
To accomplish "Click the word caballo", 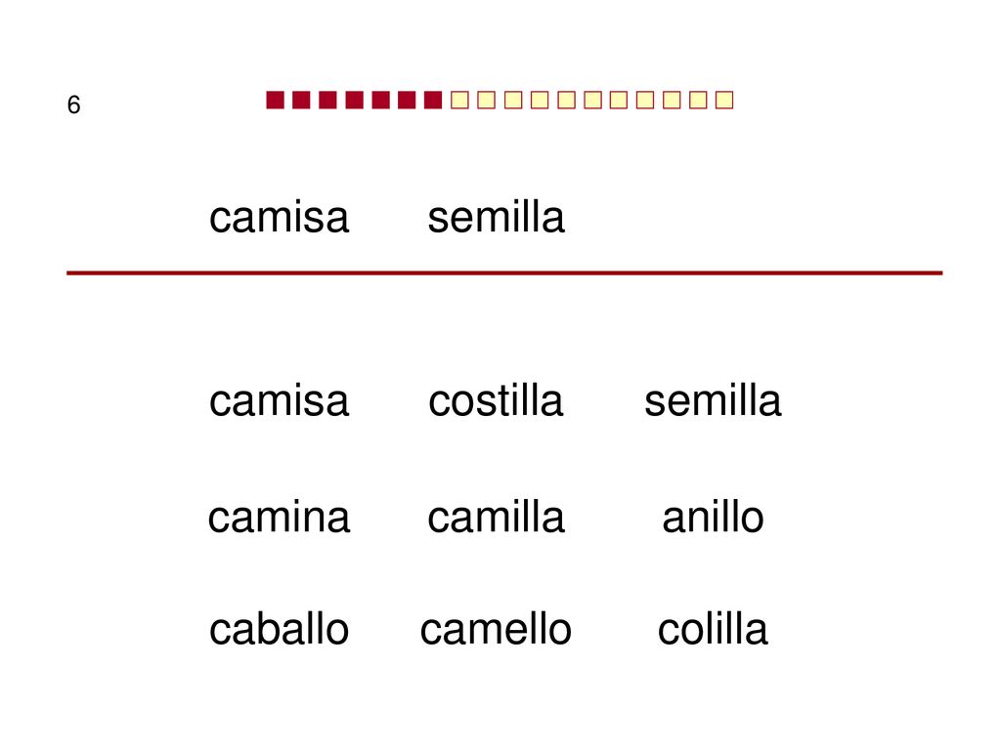I will pyautogui.click(x=279, y=629).
